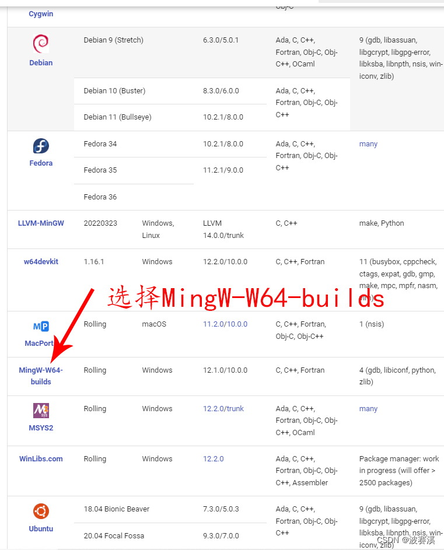Image resolution: width=444 pixels, height=550 pixels.
Task: Open the Debian text link
Action: tap(41, 63)
